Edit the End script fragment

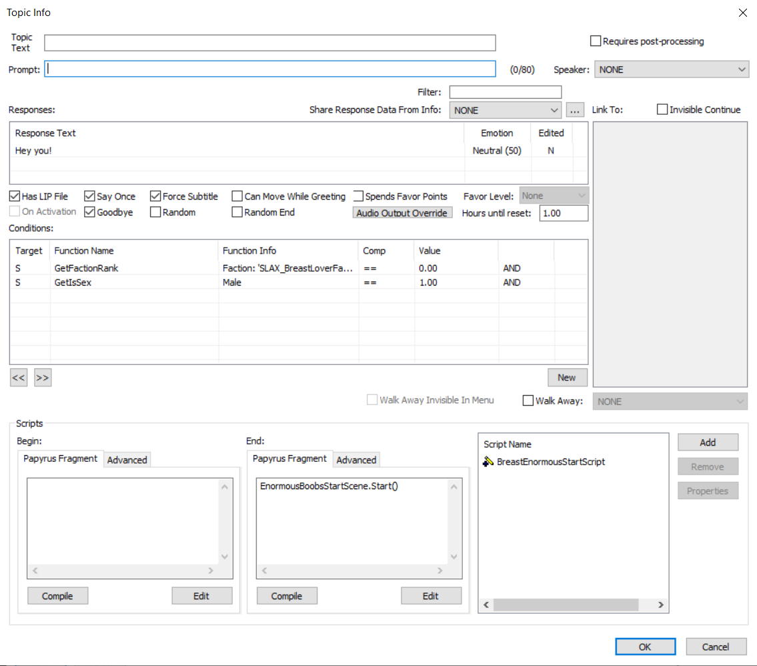coord(431,596)
